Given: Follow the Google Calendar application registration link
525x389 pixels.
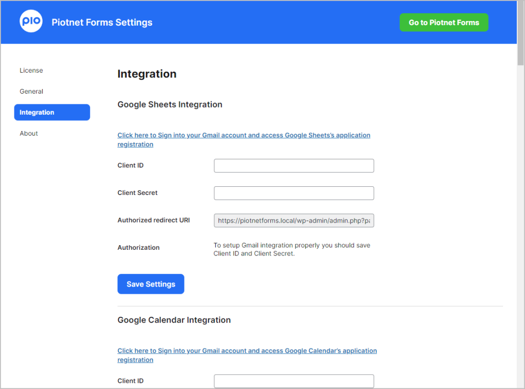Looking at the screenshot, I should pyautogui.click(x=247, y=355).
